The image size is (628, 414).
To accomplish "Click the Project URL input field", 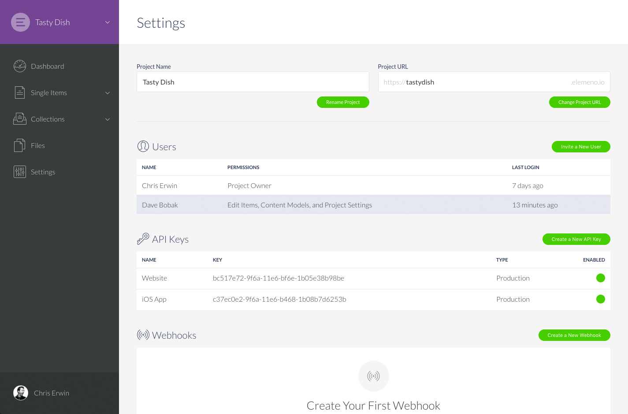I will pyautogui.click(x=494, y=82).
